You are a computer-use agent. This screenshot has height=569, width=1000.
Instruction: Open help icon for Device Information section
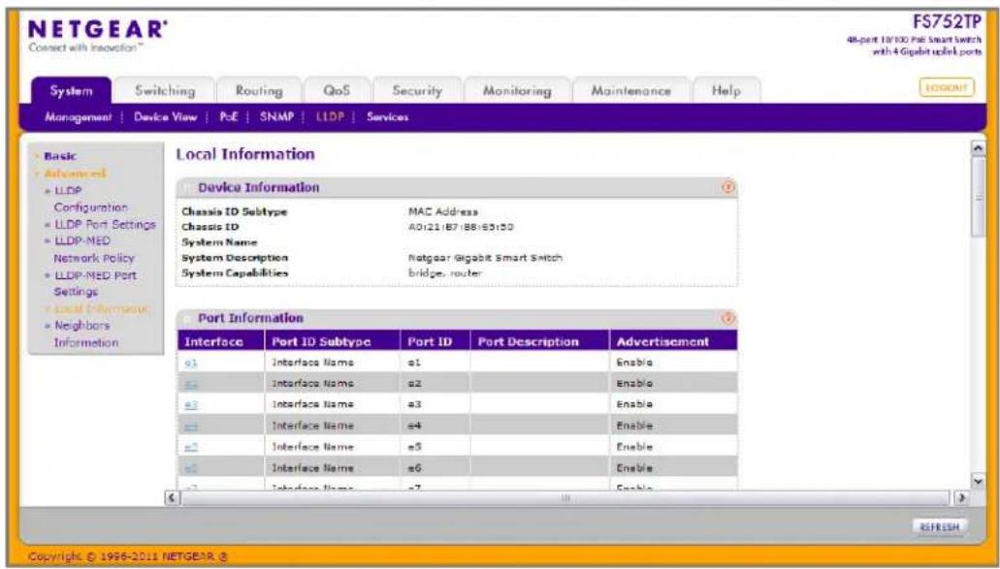tap(727, 187)
